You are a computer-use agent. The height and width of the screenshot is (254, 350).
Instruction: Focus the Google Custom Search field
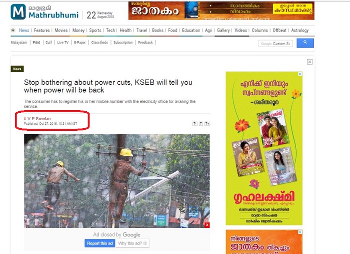tap(275, 44)
